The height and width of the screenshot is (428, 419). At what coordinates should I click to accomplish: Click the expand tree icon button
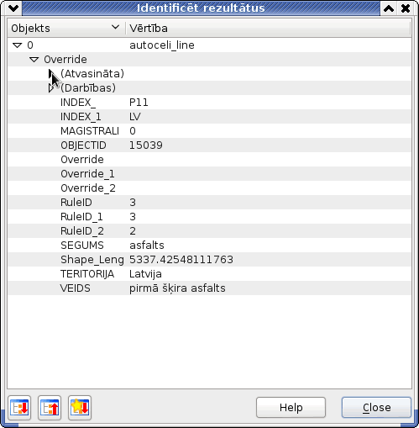[x=19, y=408]
